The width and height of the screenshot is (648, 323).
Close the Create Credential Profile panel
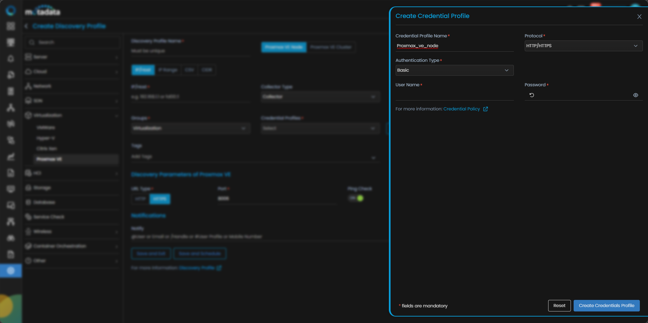click(639, 17)
